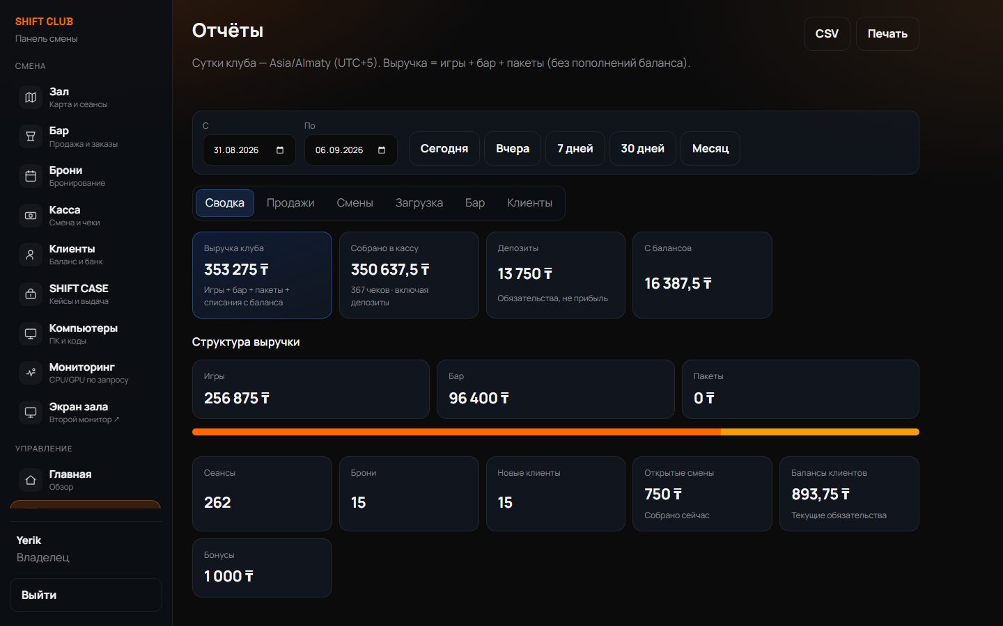1003x626 pixels.
Task: Click the SHIFT CLUB logo text
Action: point(44,22)
